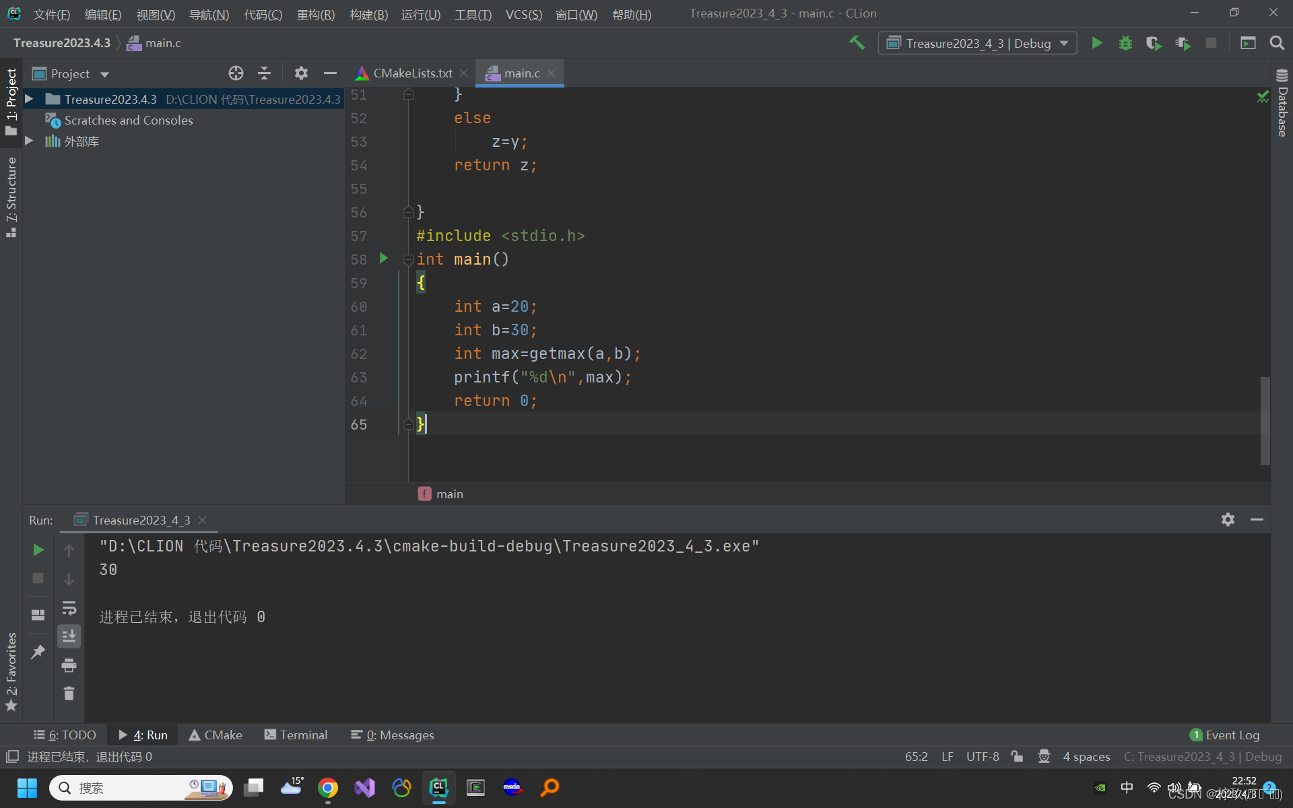This screenshot has height=808, width=1293.
Task: Click Run with Coverage icon
Action: pos(1154,43)
